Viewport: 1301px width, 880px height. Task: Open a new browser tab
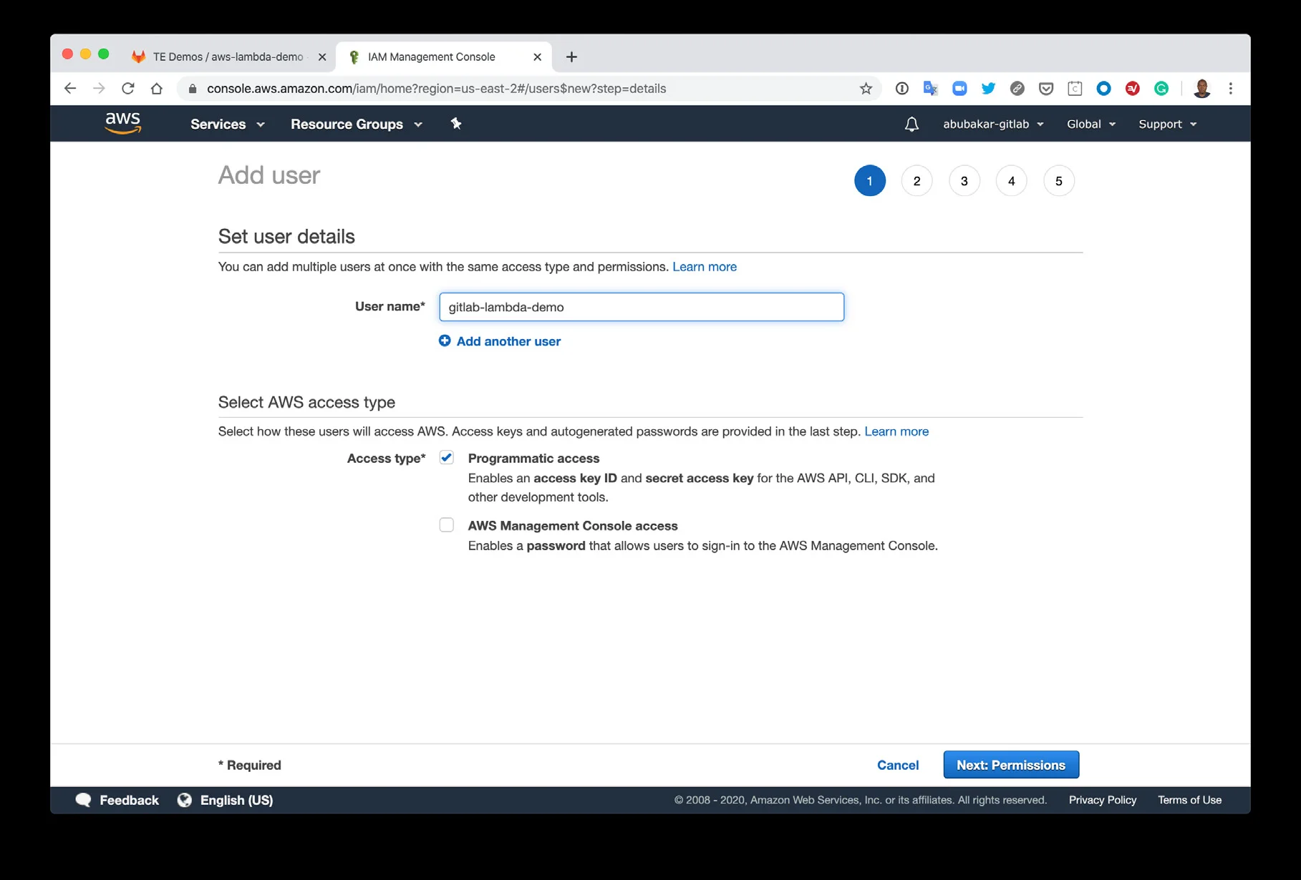click(x=571, y=57)
